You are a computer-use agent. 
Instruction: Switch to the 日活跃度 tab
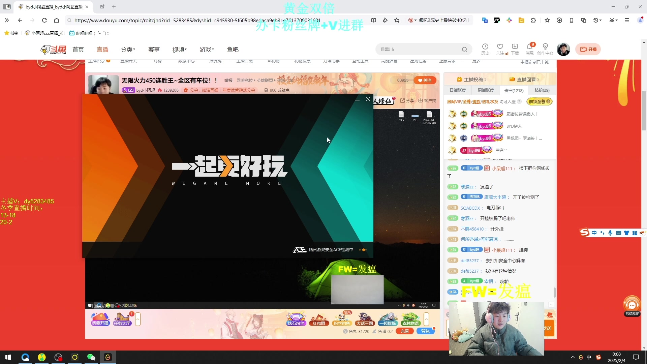click(458, 90)
